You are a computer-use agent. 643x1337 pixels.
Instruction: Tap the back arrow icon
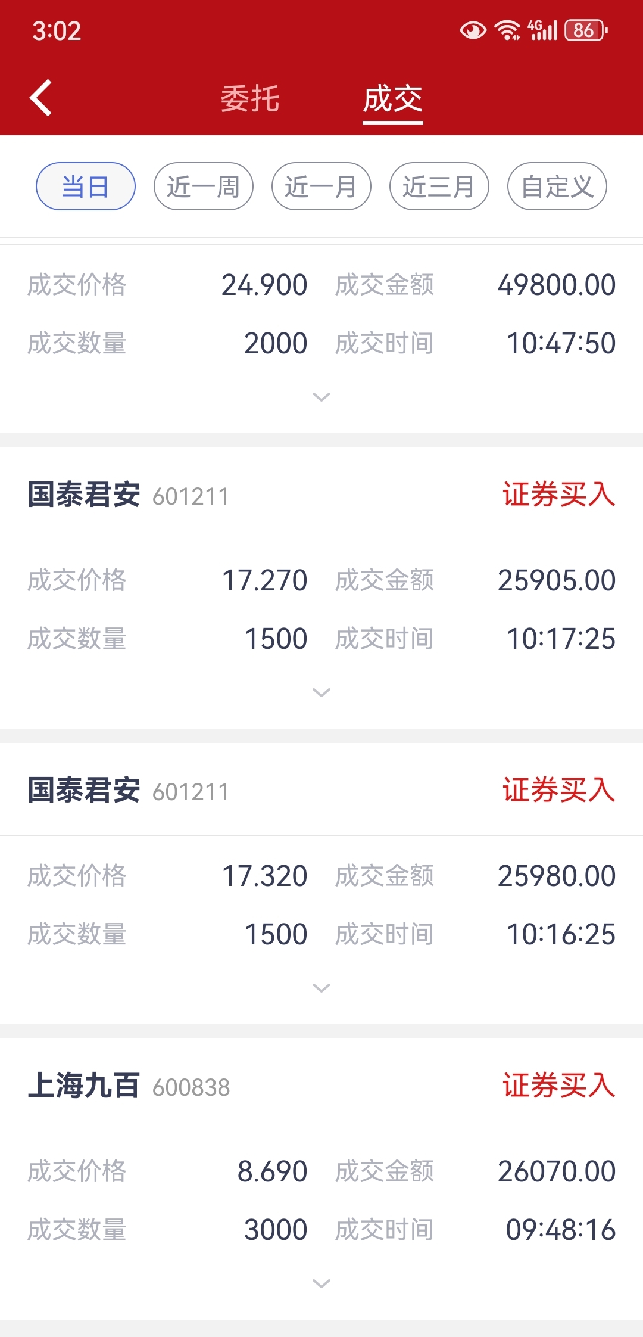click(x=40, y=98)
